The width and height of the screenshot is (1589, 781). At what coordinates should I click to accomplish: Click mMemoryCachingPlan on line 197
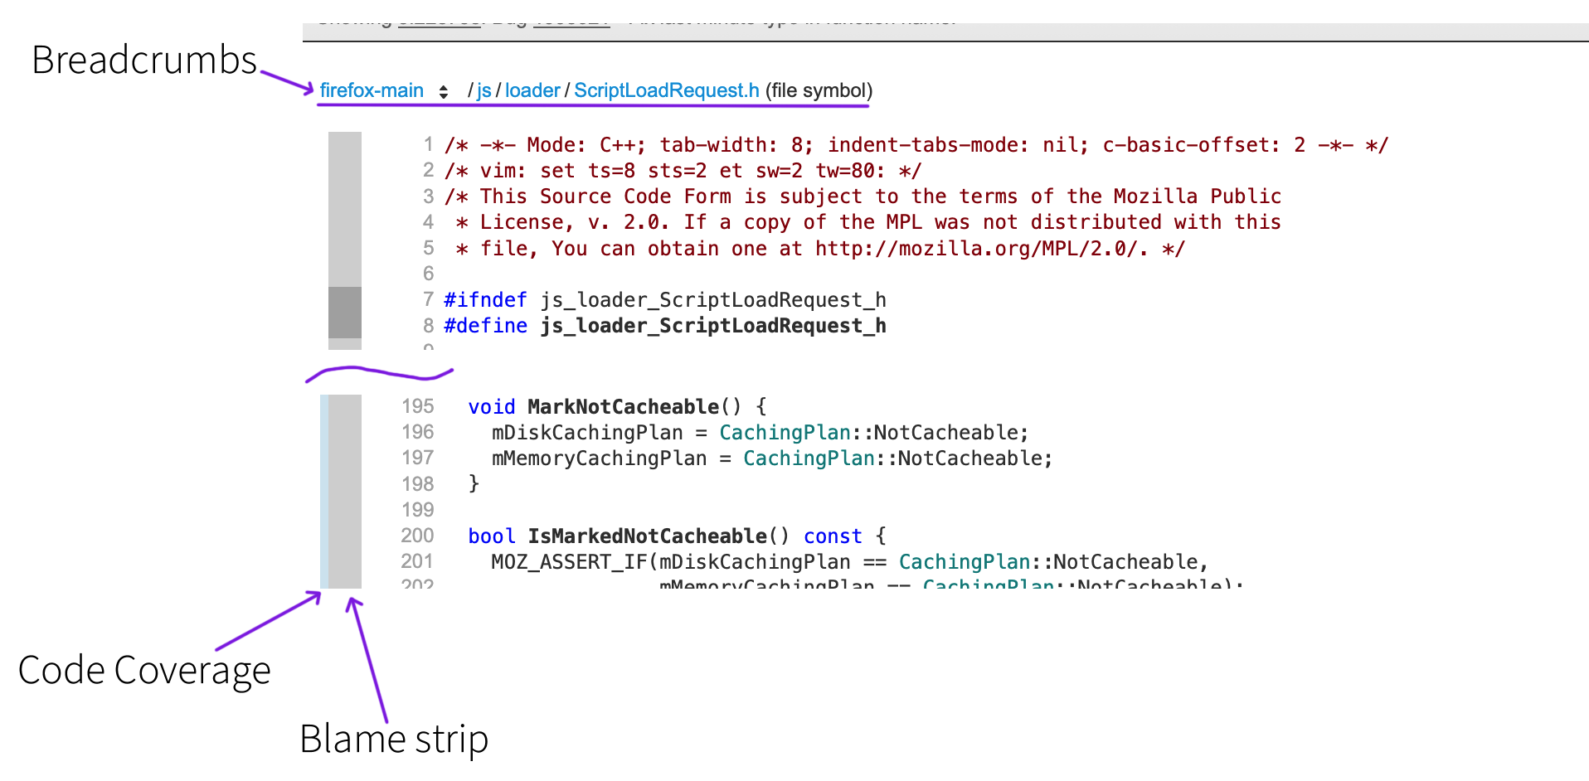(x=599, y=458)
